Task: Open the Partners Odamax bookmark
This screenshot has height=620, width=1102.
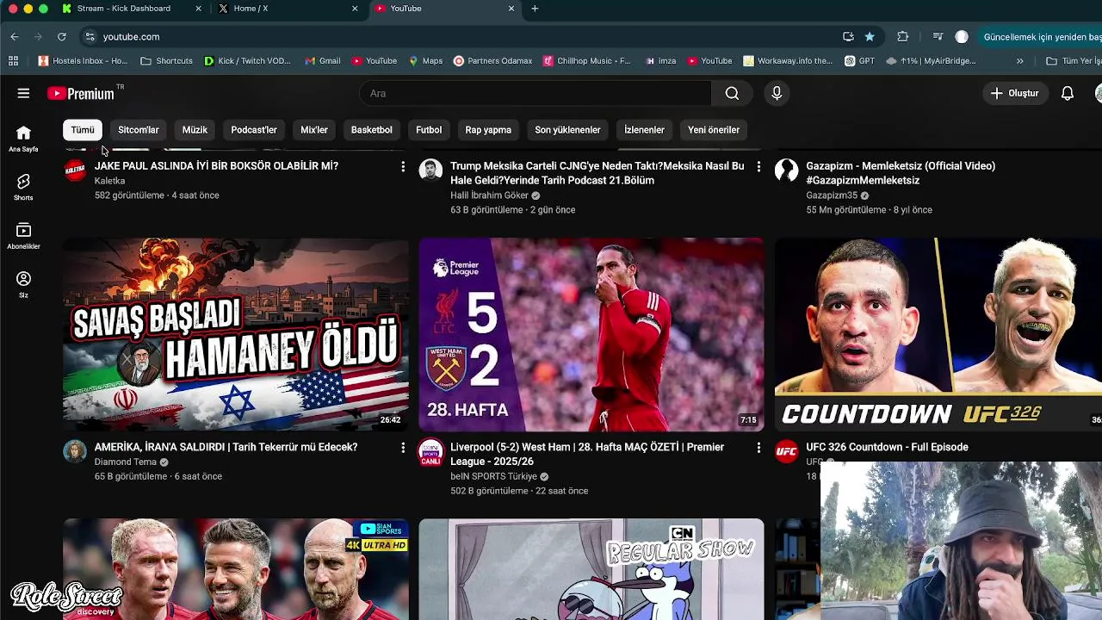Action: [x=492, y=61]
